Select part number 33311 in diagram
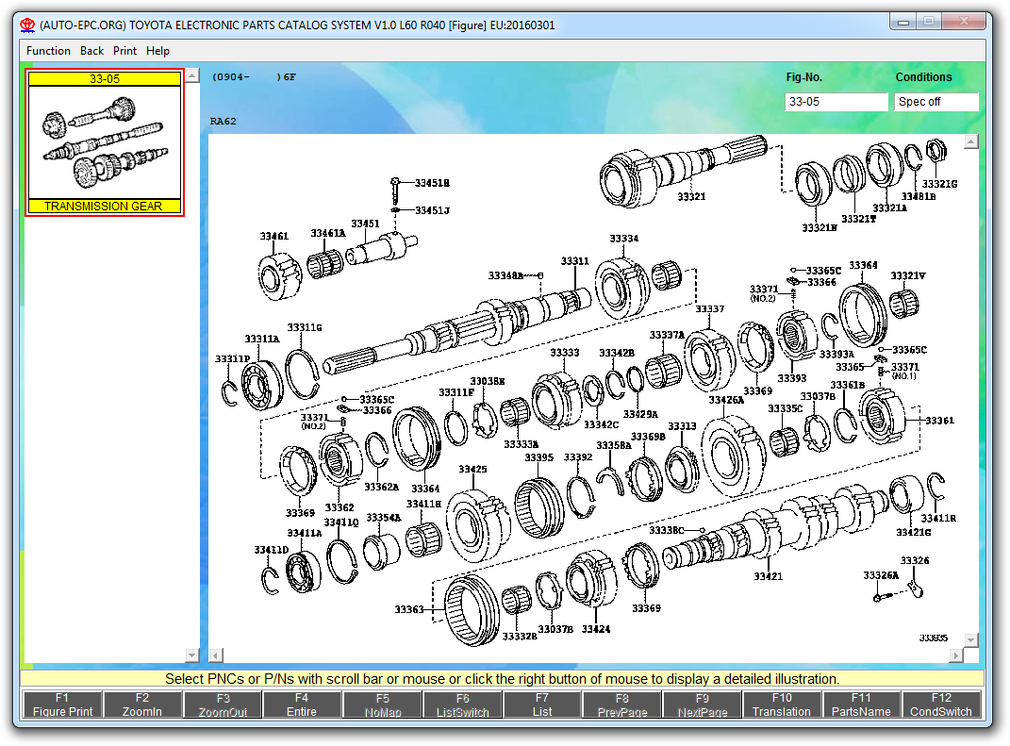This screenshot has width=1010, height=746. coord(574,261)
